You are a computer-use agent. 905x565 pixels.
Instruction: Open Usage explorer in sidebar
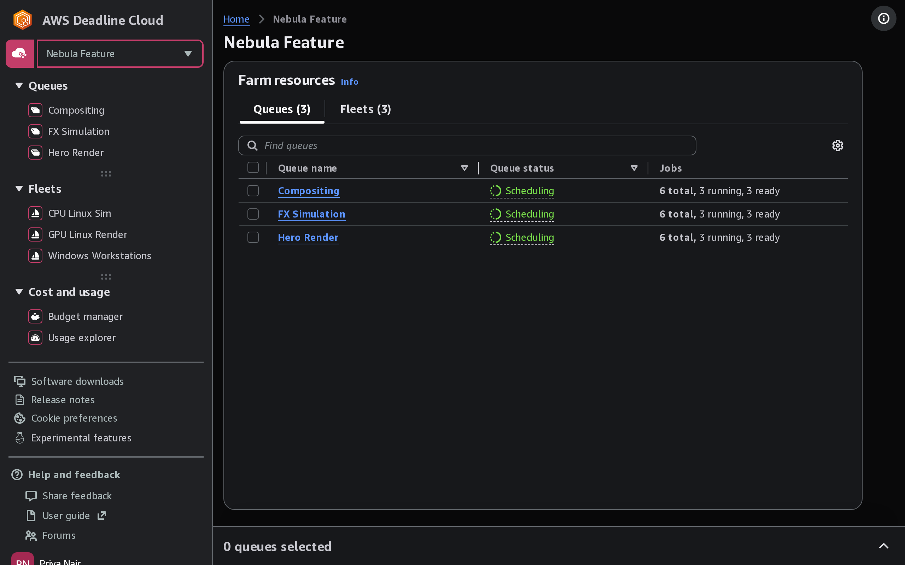(82, 338)
